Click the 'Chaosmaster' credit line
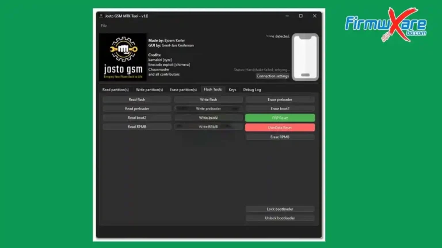The image size is (442, 248). [159, 69]
